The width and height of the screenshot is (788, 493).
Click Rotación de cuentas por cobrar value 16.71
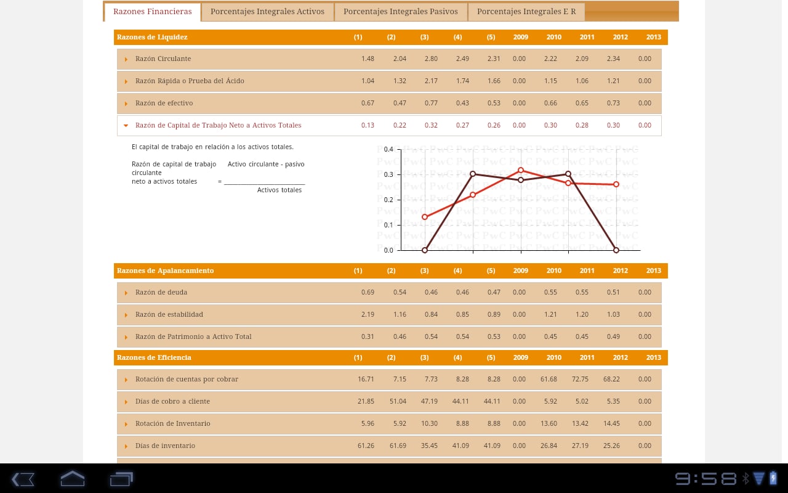(x=366, y=379)
